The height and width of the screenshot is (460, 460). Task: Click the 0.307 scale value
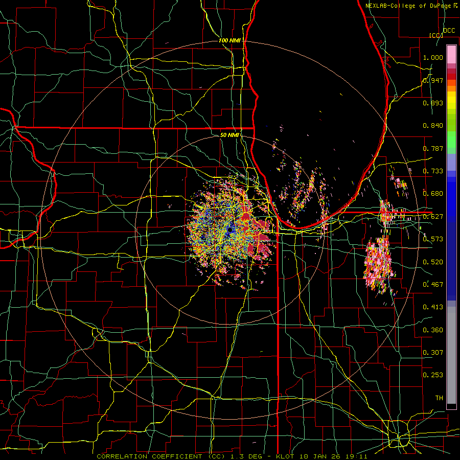click(433, 352)
